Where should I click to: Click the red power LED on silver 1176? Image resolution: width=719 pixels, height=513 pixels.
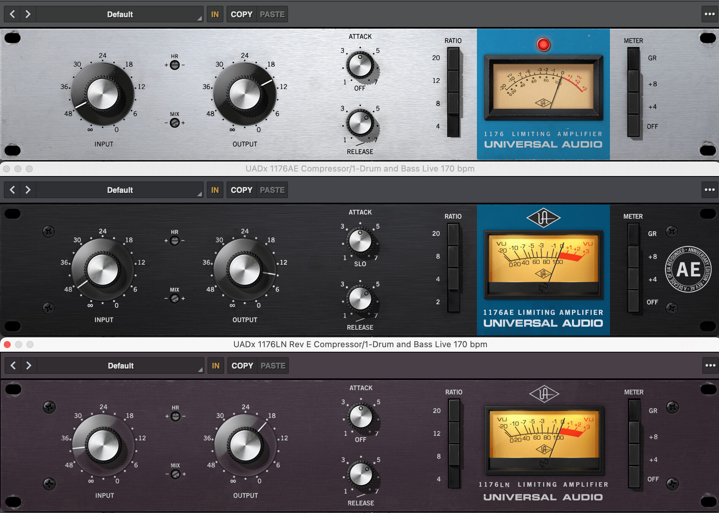point(543,44)
